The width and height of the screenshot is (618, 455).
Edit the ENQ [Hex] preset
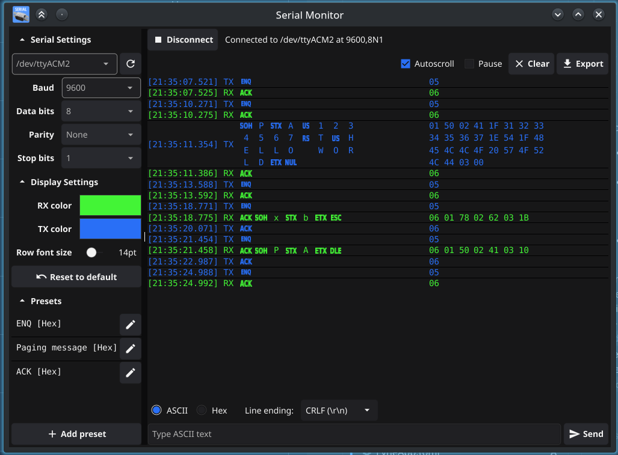pyautogui.click(x=131, y=325)
